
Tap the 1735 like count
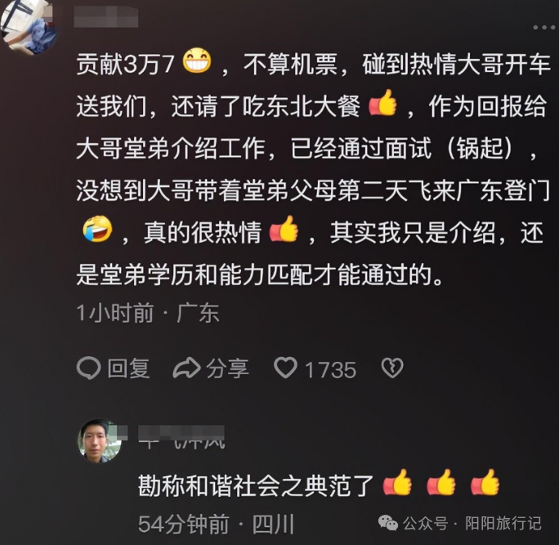[330, 370]
